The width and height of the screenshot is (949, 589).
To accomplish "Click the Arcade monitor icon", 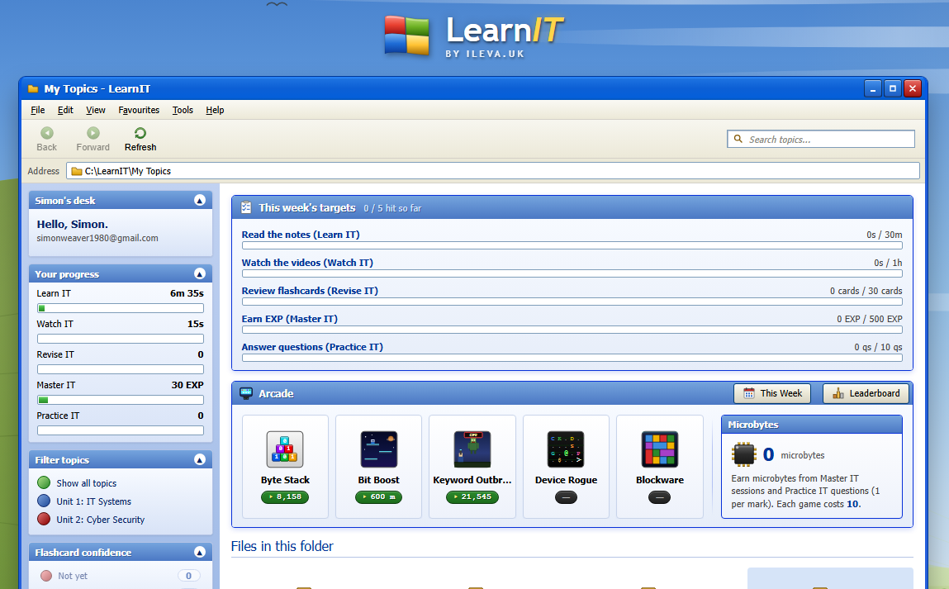I will (x=246, y=393).
